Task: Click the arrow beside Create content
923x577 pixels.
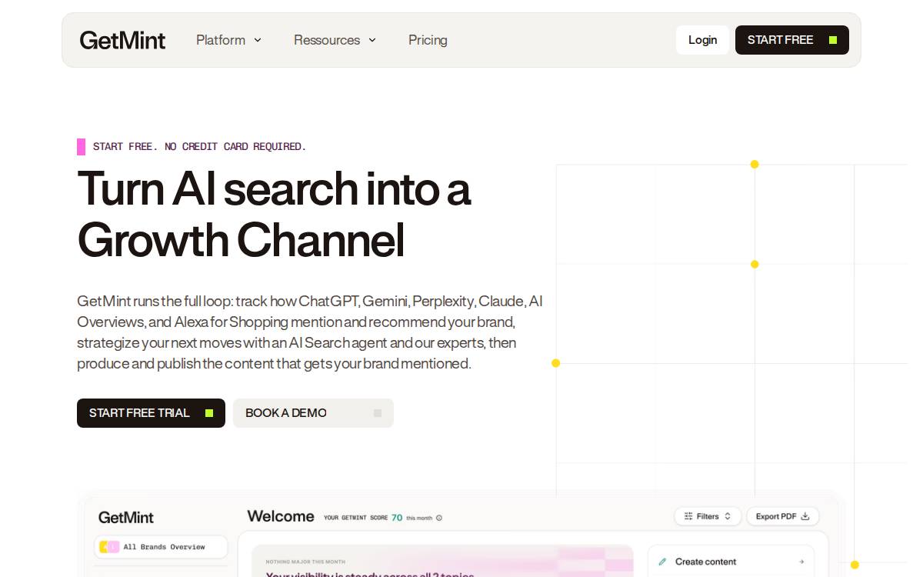Action: pyautogui.click(x=801, y=562)
